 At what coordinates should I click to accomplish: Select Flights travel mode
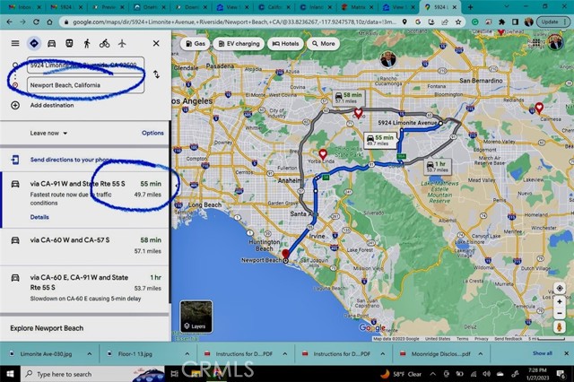pos(122,43)
